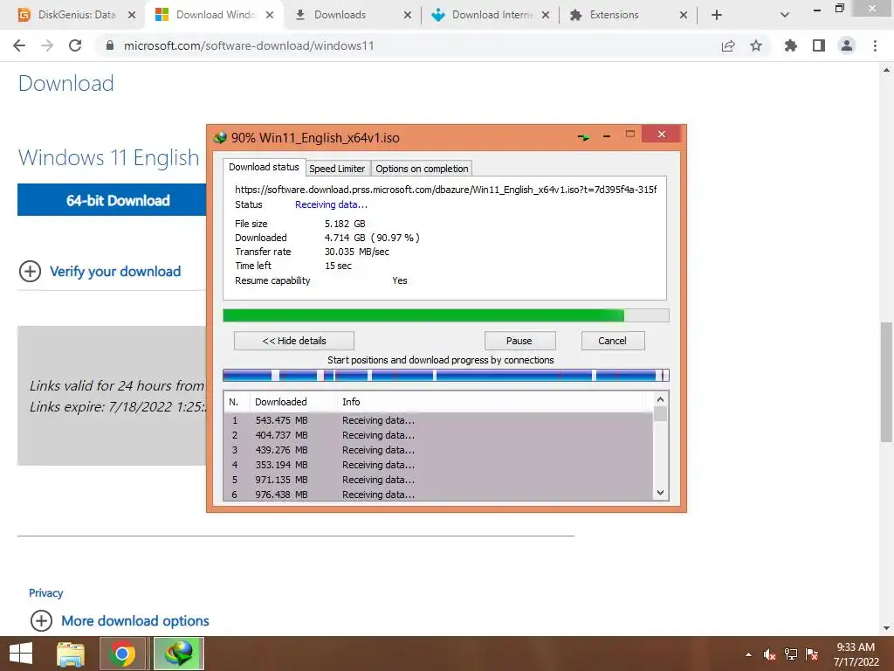894x671 pixels.
Task: Share this page via the share icon
Action: click(x=728, y=45)
